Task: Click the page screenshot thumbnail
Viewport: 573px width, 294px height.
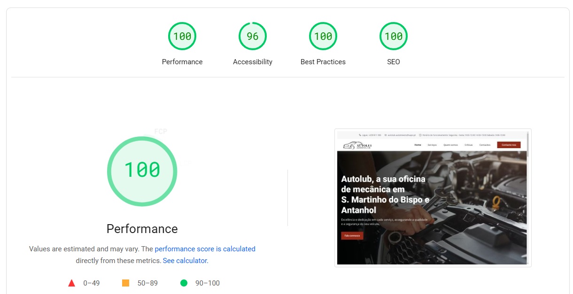Action: [x=432, y=198]
